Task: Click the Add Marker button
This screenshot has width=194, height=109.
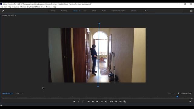Action: [74, 102]
